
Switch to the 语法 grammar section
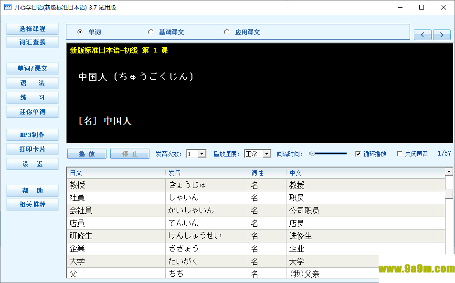click(32, 83)
